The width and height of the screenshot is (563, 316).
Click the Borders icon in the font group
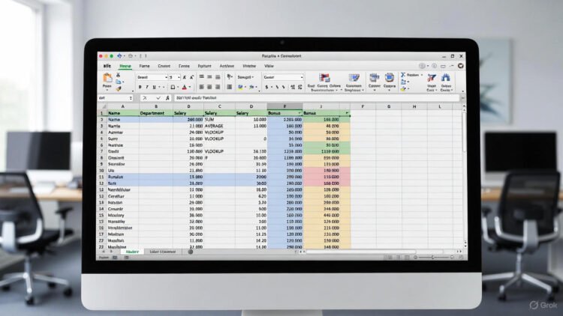coord(173,87)
